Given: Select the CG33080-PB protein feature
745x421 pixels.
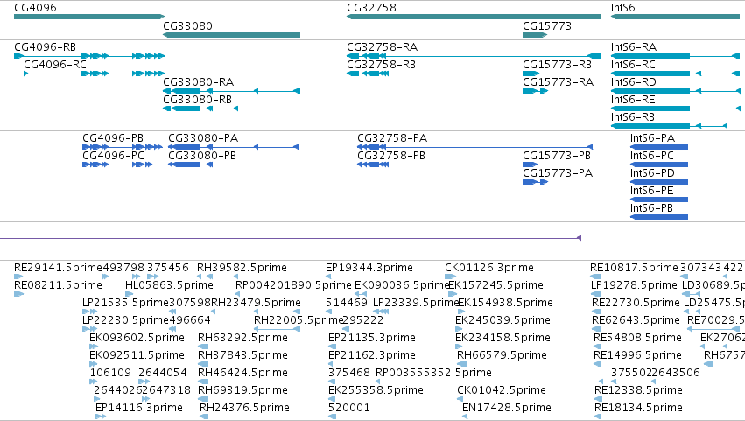Looking at the screenshot, I should [x=190, y=165].
